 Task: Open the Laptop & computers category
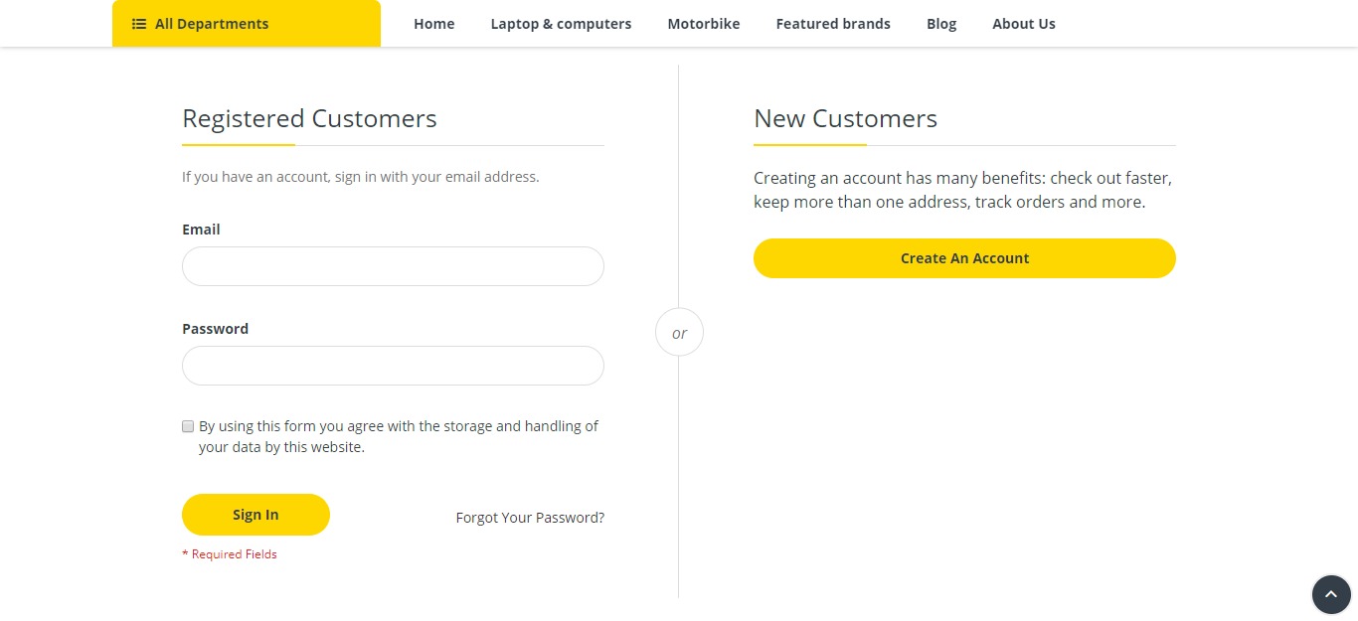[561, 24]
